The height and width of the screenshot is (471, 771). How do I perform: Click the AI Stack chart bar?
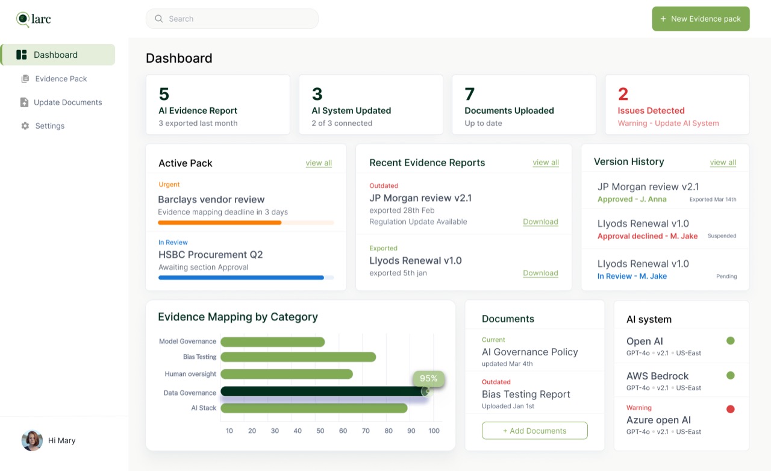tap(314, 408)
